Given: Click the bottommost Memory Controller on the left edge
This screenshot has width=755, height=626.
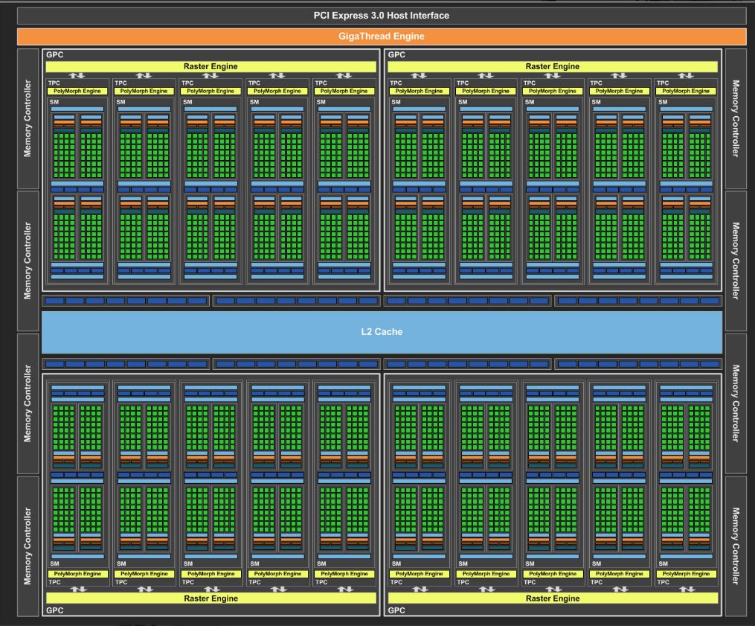Looking at the screenshot, I should pyautogui.click(x=28, y=546).
